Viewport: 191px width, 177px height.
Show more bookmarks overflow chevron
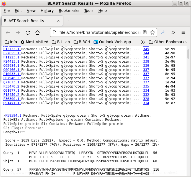pyautogui.click(x=143, y=42)
